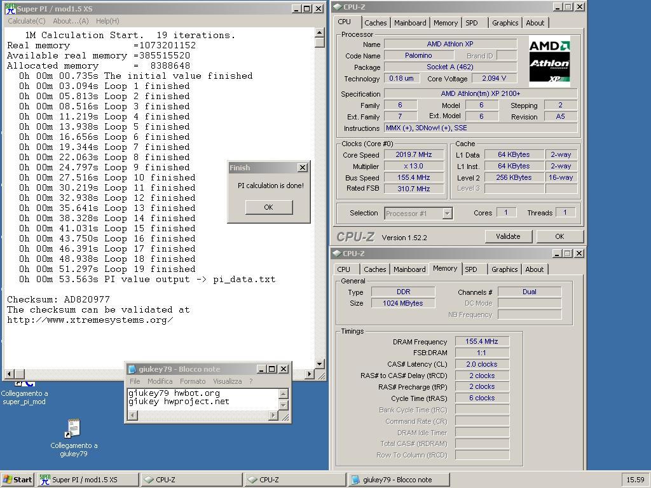The width and height of the screenshot is (651, 488).
Task: Click the Blocco note vertical scrollbar up arrow
Action: pos(283,393)
